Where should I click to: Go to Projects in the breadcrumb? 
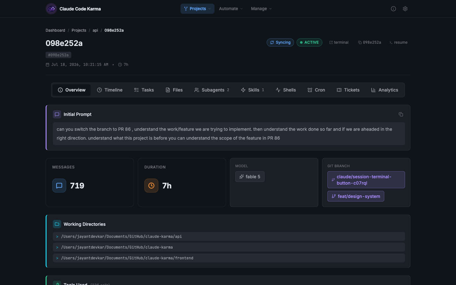click(x=79, y=30)
